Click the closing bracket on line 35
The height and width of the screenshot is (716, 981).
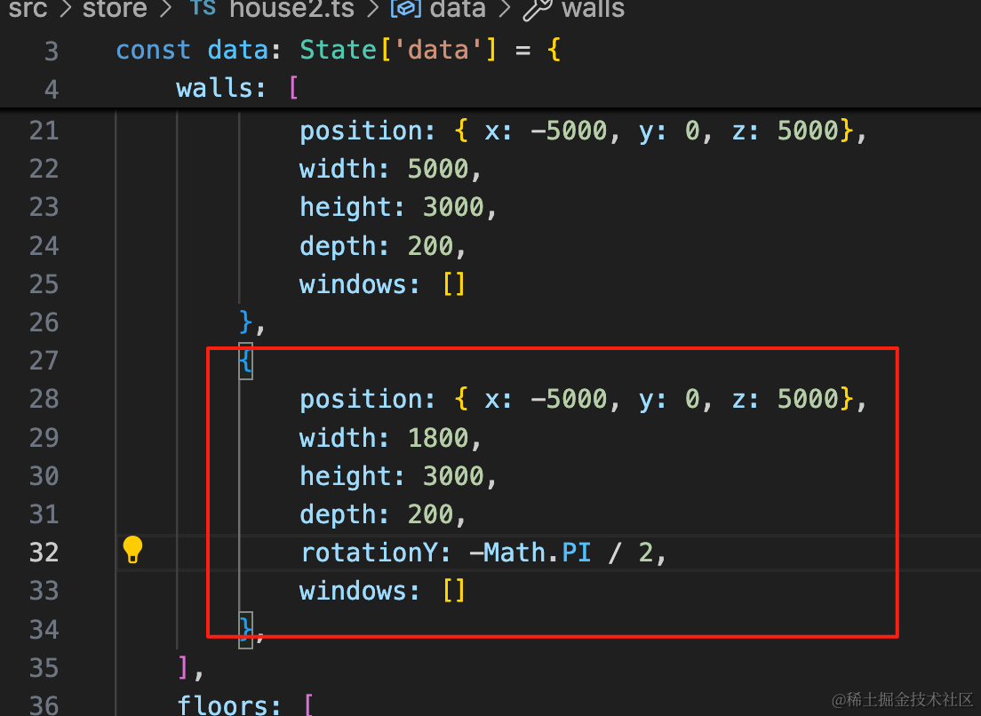[183, 668]
